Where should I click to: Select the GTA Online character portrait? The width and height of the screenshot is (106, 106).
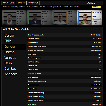click(85, 18)
